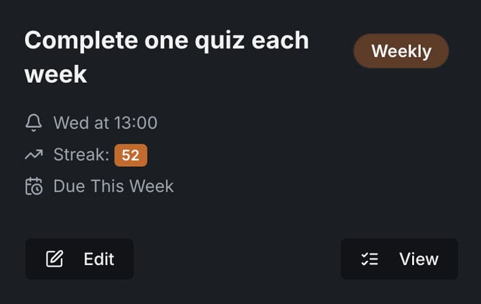The width and height of the screenshot is (481, 304).
Task: Click the "13:00" reminder time
Action: (x=134, y=123)
